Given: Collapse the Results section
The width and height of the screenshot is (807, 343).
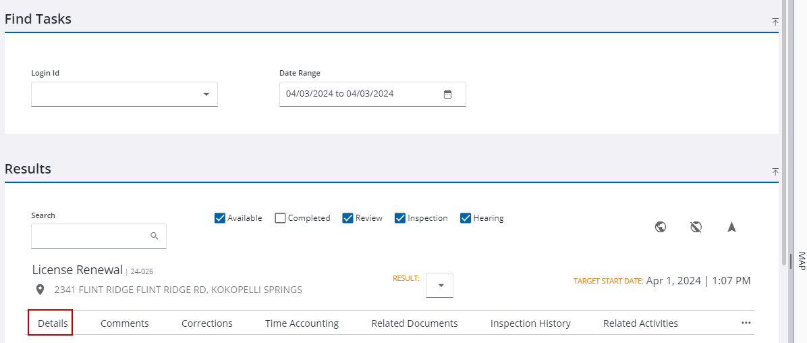Looking at the screenshot, I should click(x=775, y=171).
